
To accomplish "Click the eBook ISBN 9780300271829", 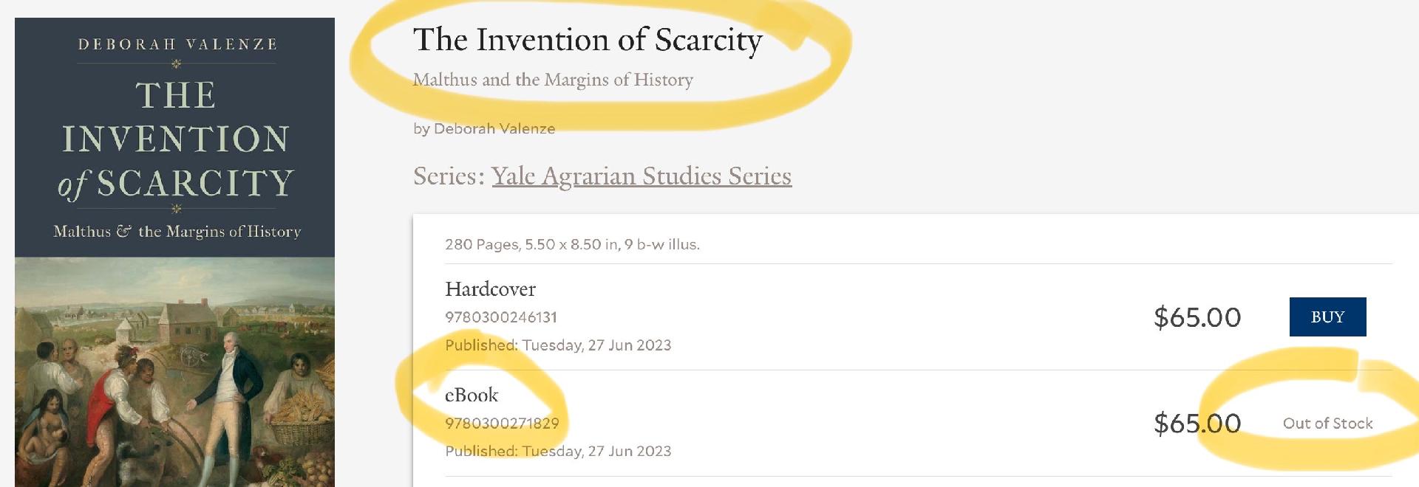I will pyautogui.click(x=502, y=424).
